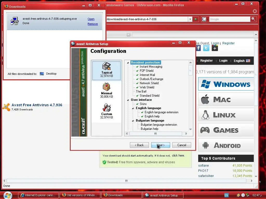Click the downloaded setup file icon in Downloads
266x199 pixels.
(x=15, y=21)
